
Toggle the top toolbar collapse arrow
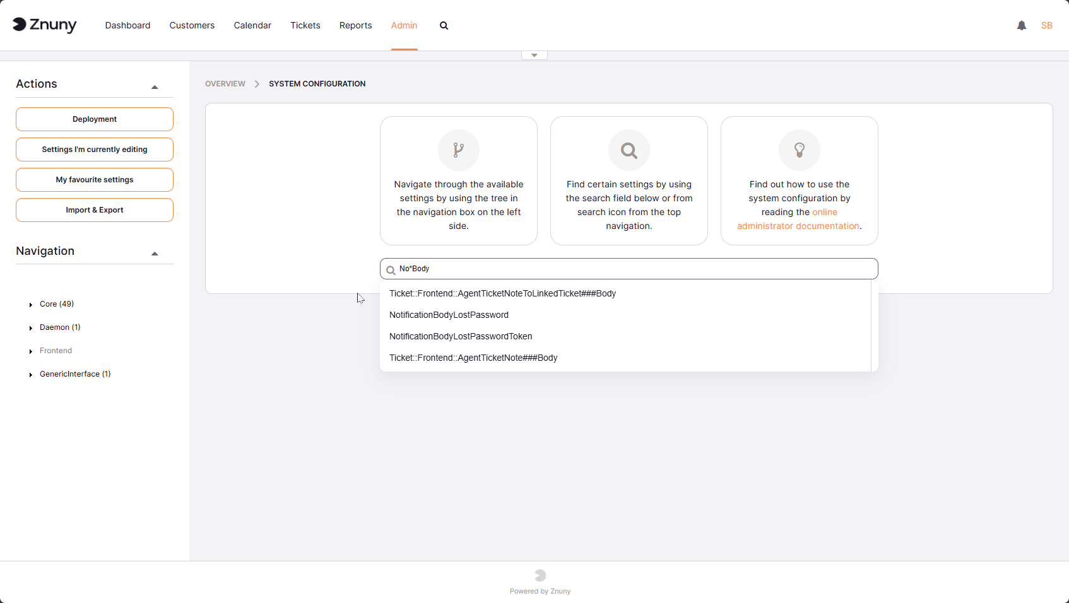point(534,56)
